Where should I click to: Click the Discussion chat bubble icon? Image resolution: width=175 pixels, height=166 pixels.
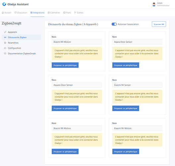pyautogui.click(x=16, y=13)
